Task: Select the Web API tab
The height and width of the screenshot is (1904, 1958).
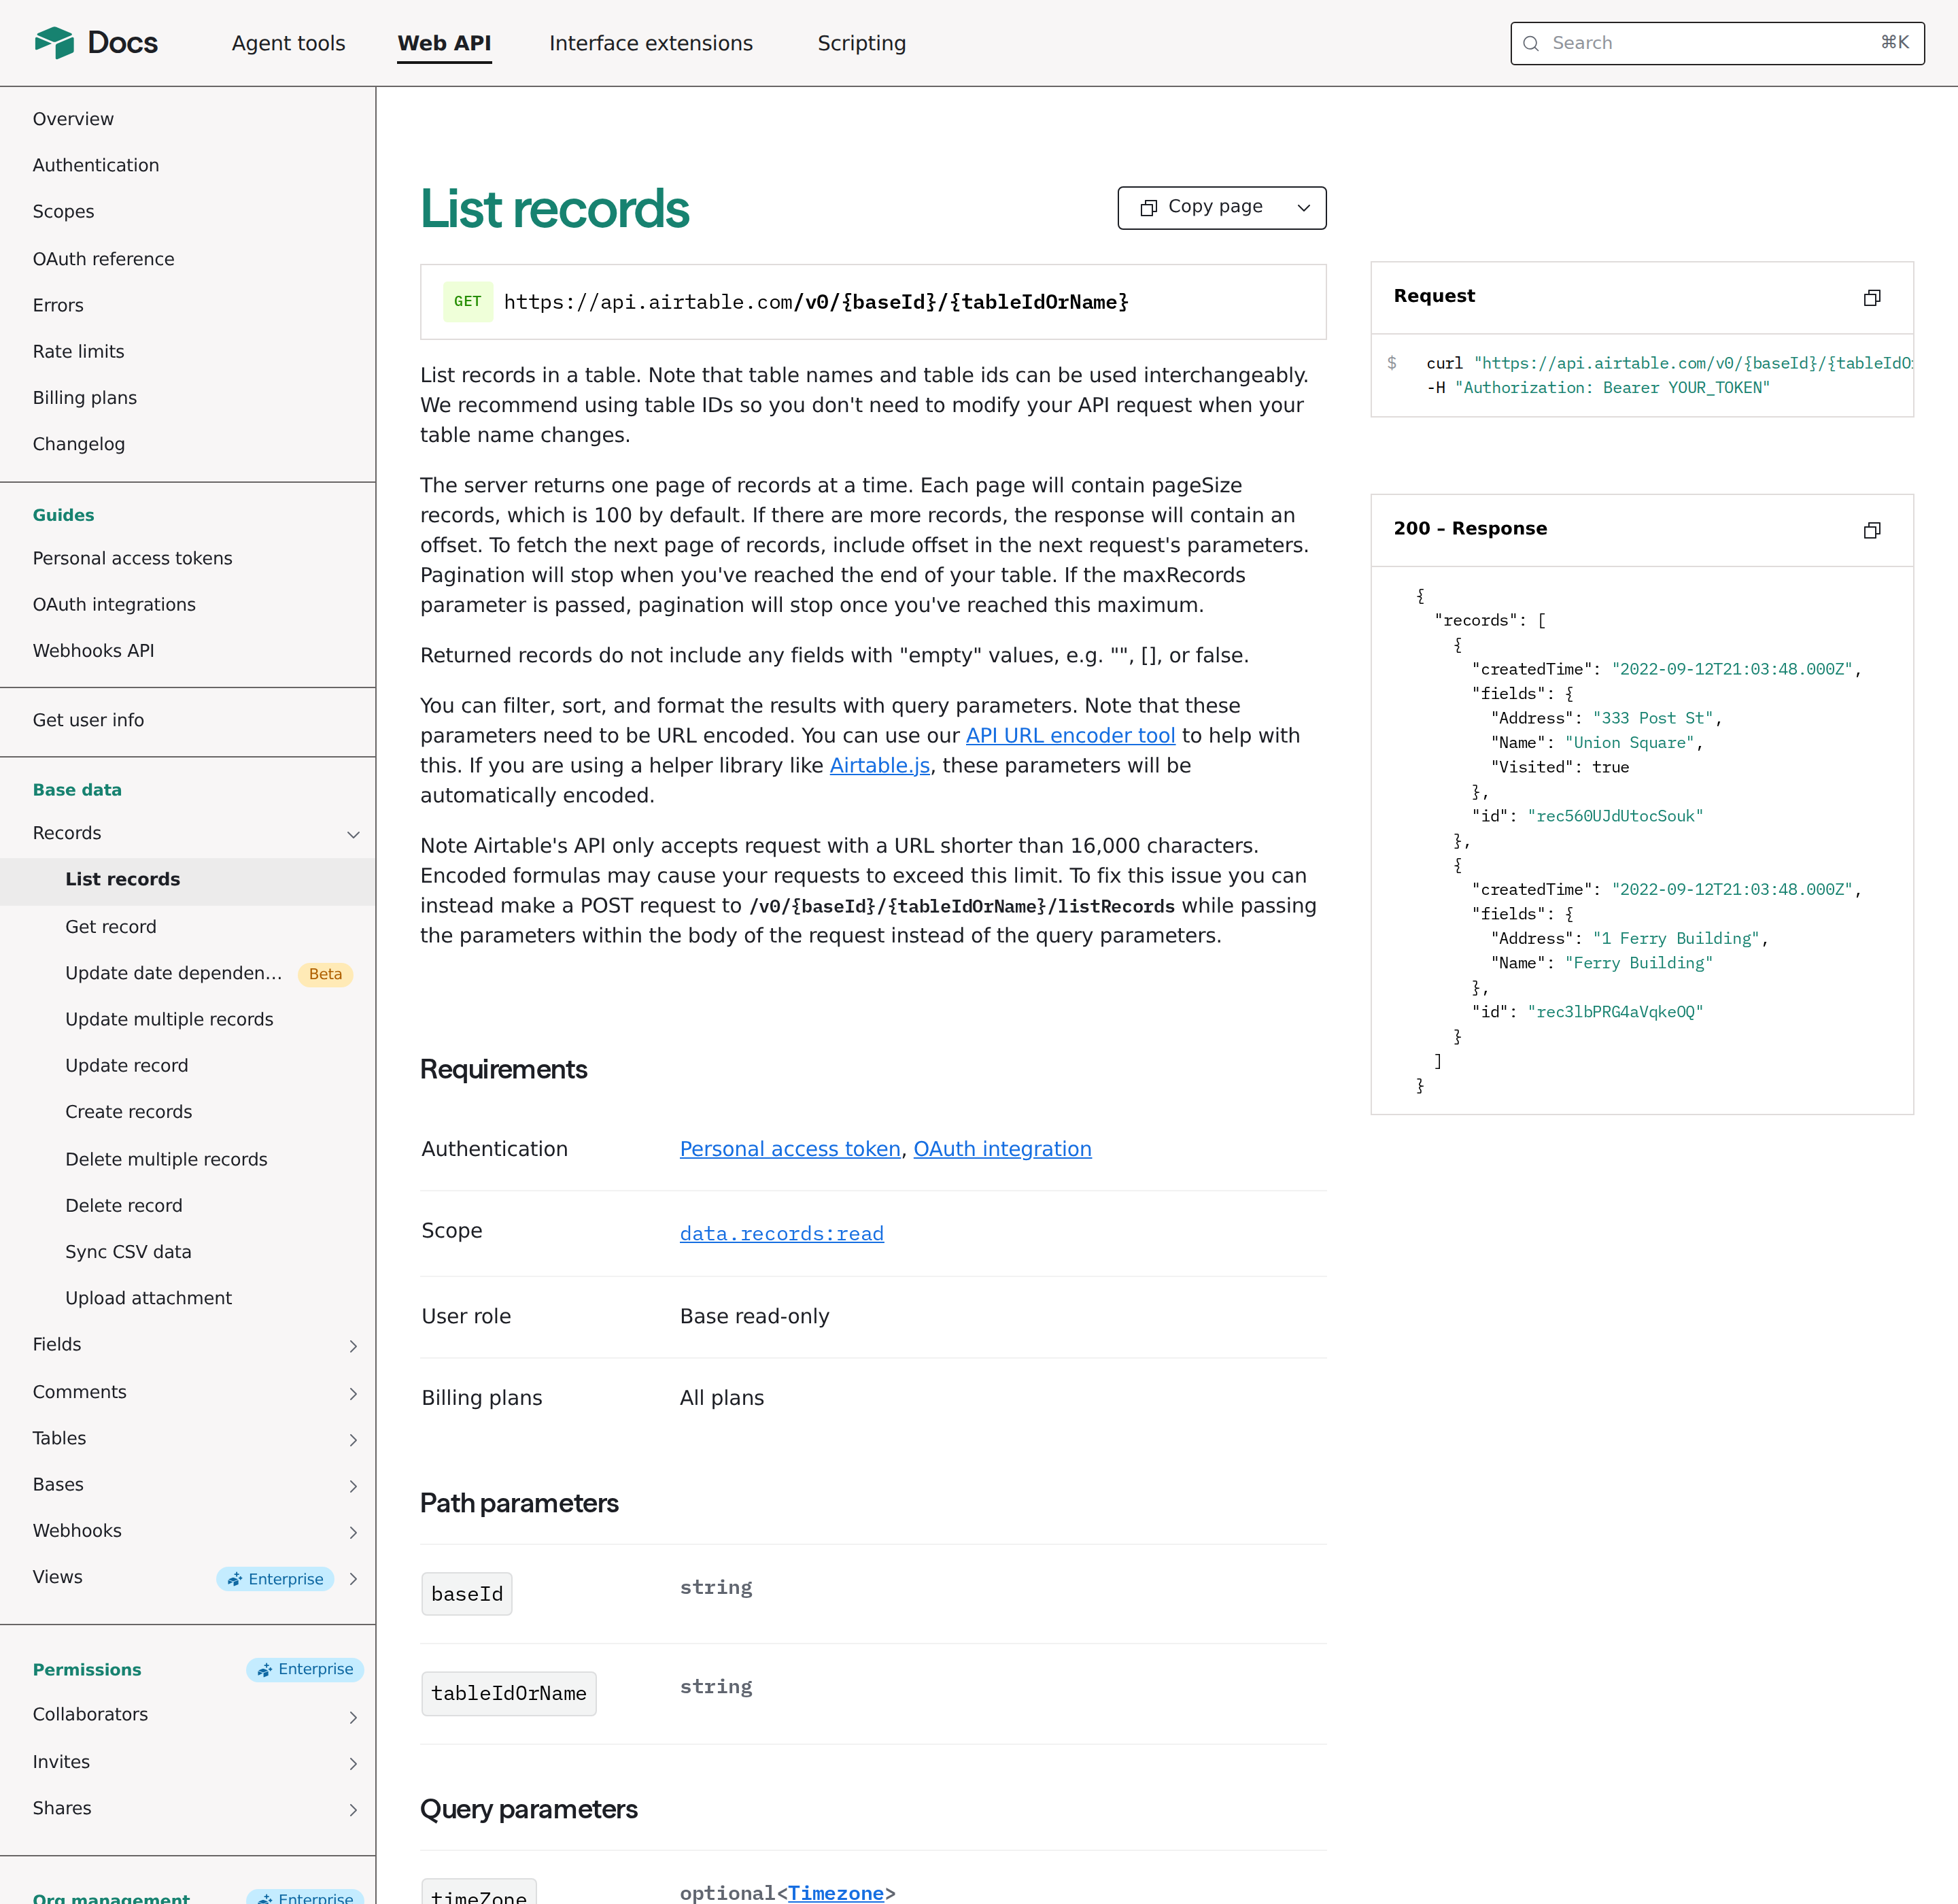Action: point(444,43)
